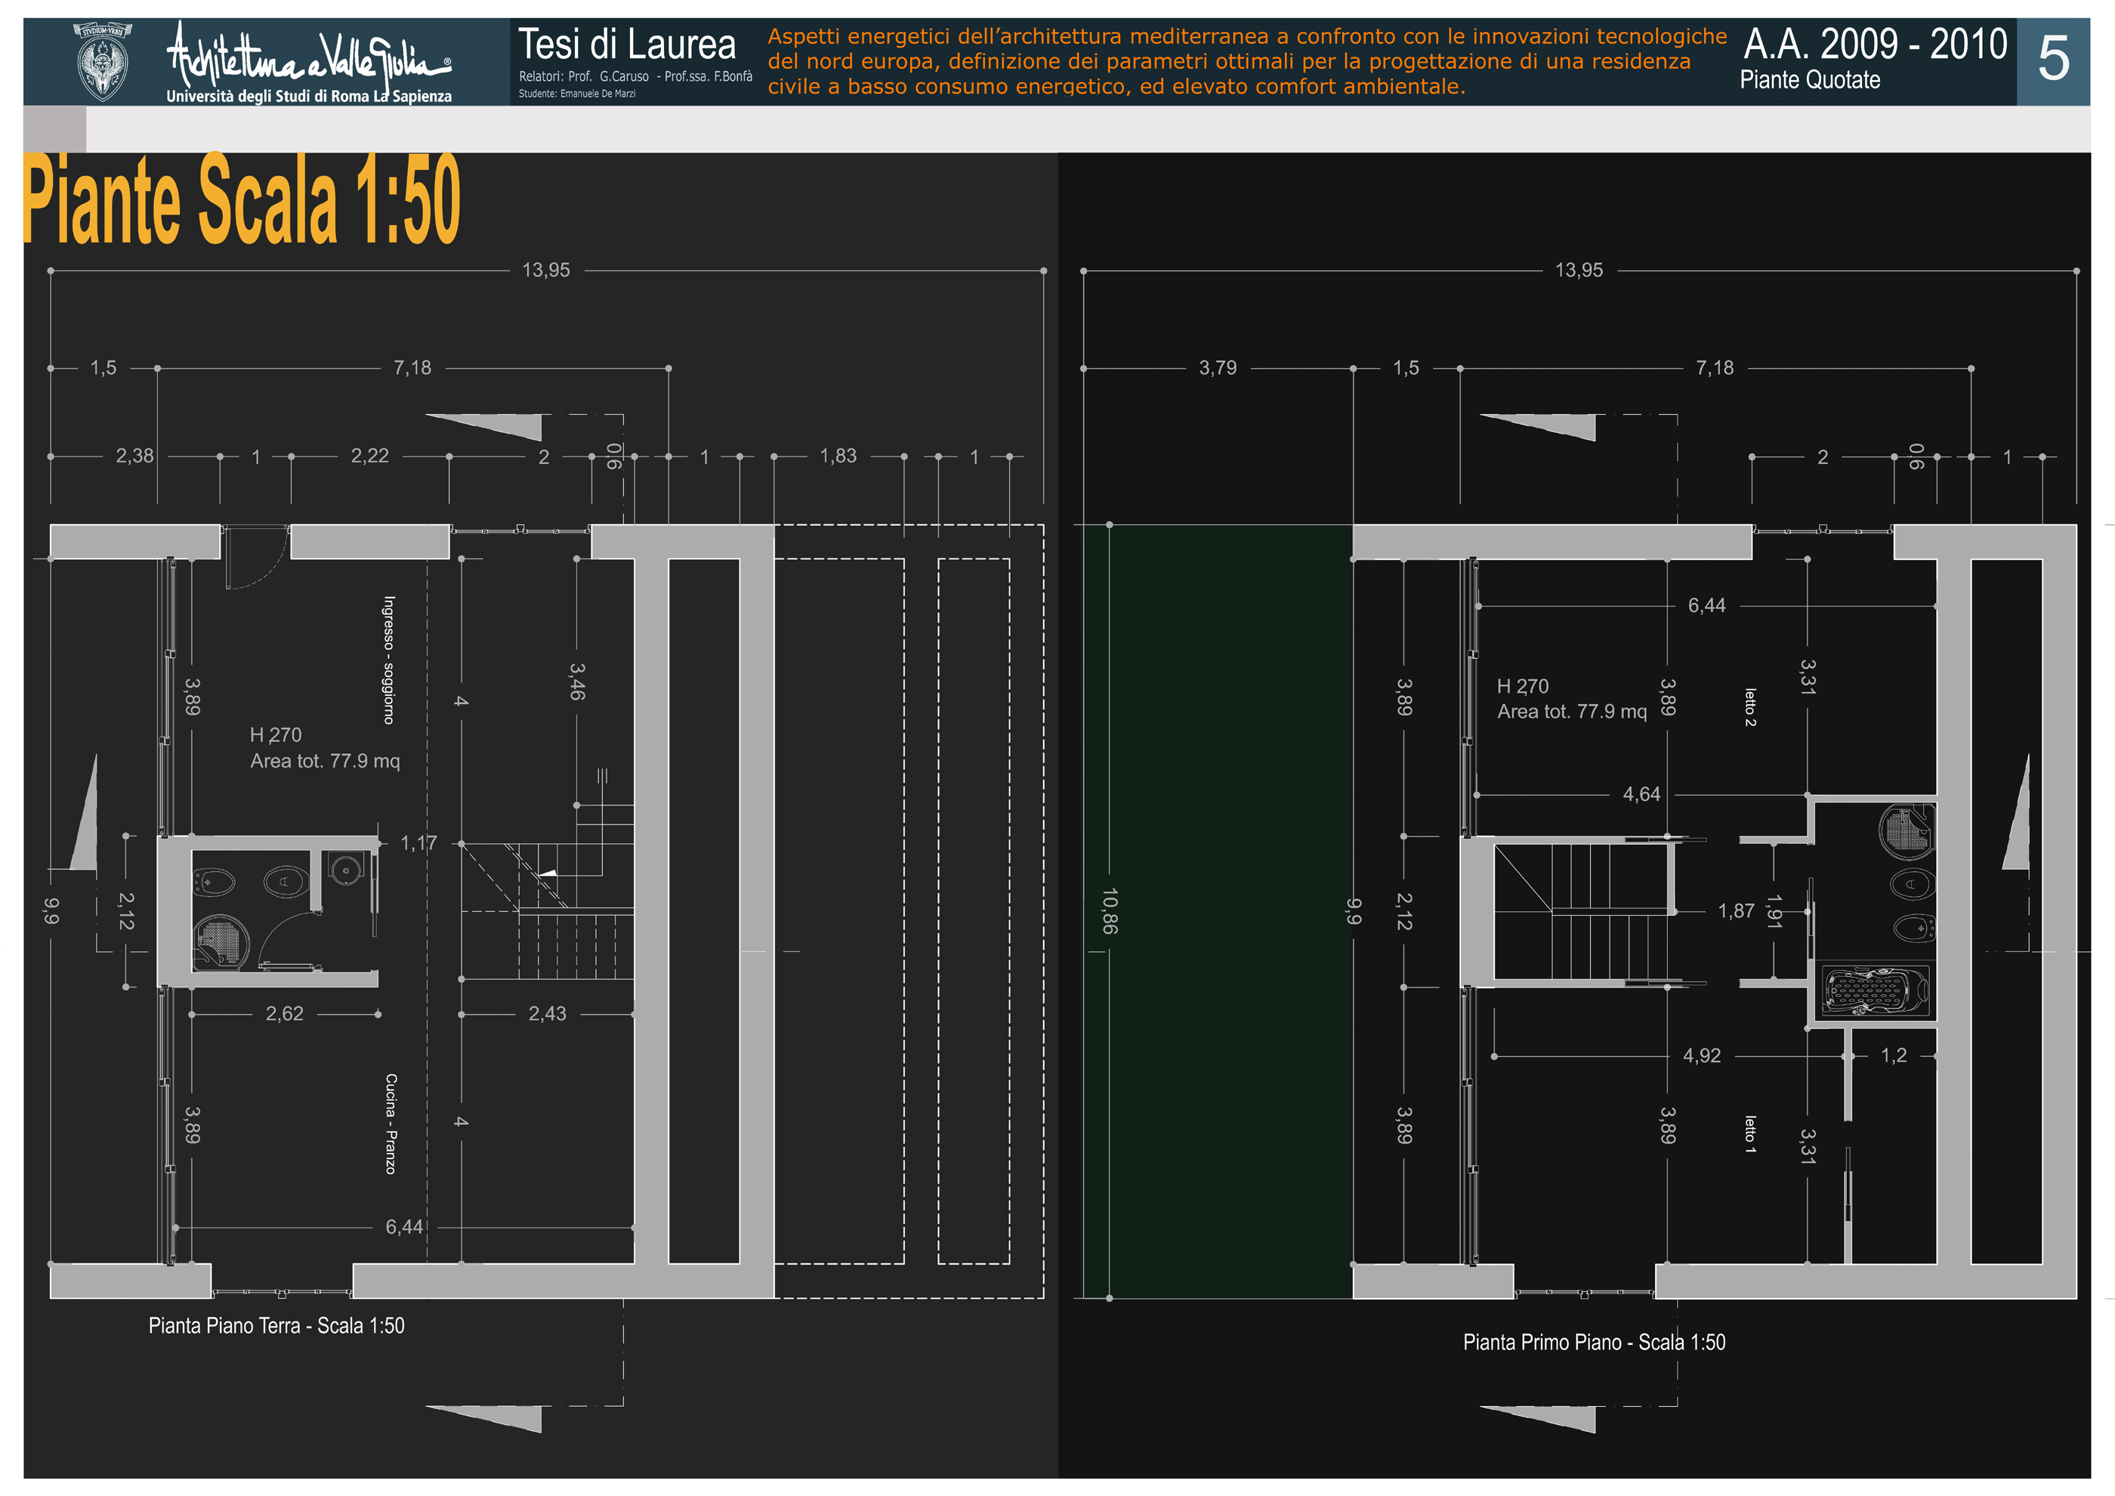This screenshot has width=2115, height=1496.
Task: Click the '10,86' vertical dimension
Action: pos(1109,911)
